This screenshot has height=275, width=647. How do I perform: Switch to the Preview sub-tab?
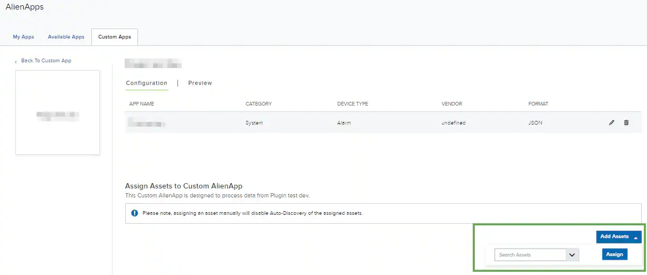pos(200,83)
